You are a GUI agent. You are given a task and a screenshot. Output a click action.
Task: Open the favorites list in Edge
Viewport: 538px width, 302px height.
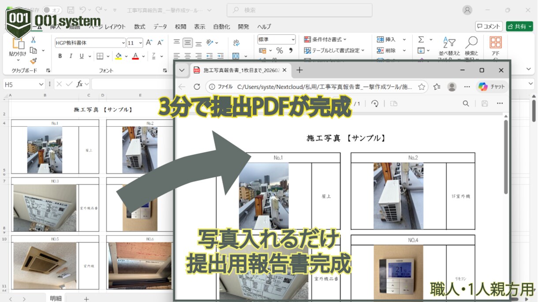(437, 87)
